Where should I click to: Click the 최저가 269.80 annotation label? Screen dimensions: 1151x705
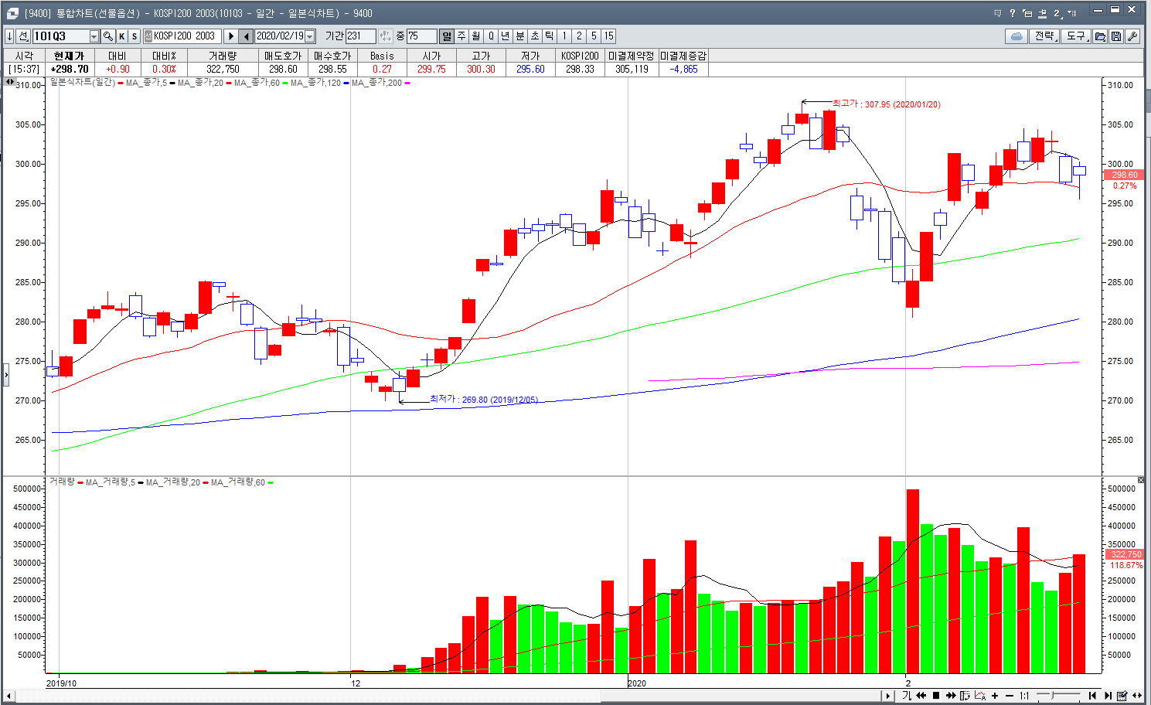click(x=484, y=400)
